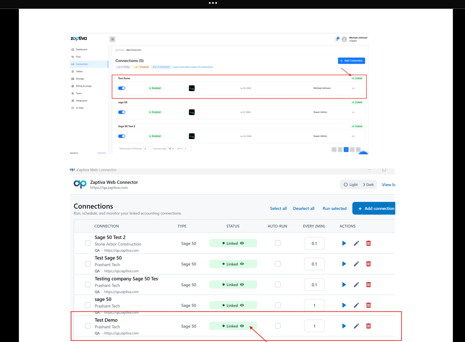Click the blue Add Connection button on the web page
Image resolution: width=465 pixels, height=342 pixels.
(351, 61)
